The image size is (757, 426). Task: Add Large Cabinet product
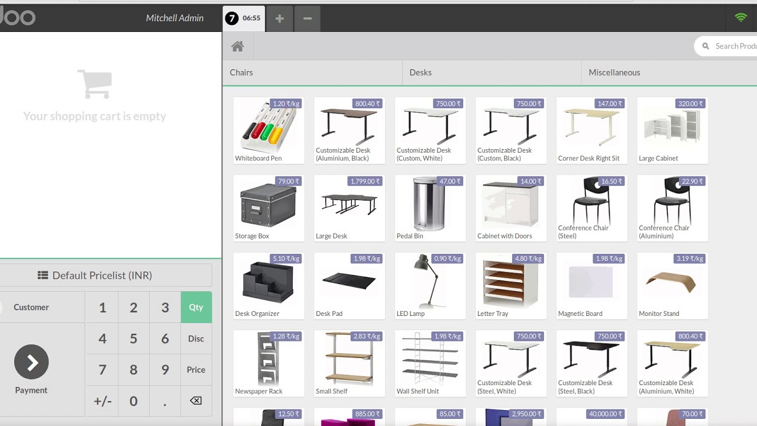[x=672, y=130]
